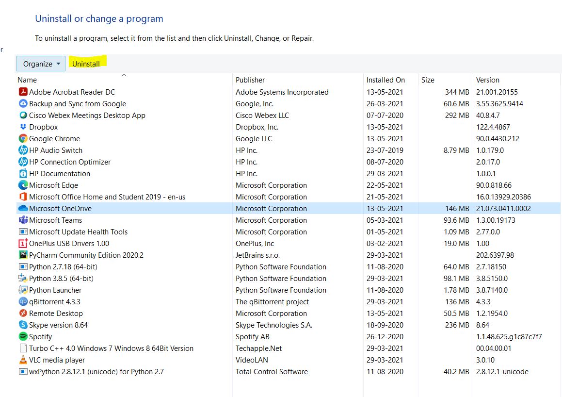Select the 'Microsoft Teams' program name
This screenshot has height=397, width=562.
pyautogui.click(x=56, y=220)
